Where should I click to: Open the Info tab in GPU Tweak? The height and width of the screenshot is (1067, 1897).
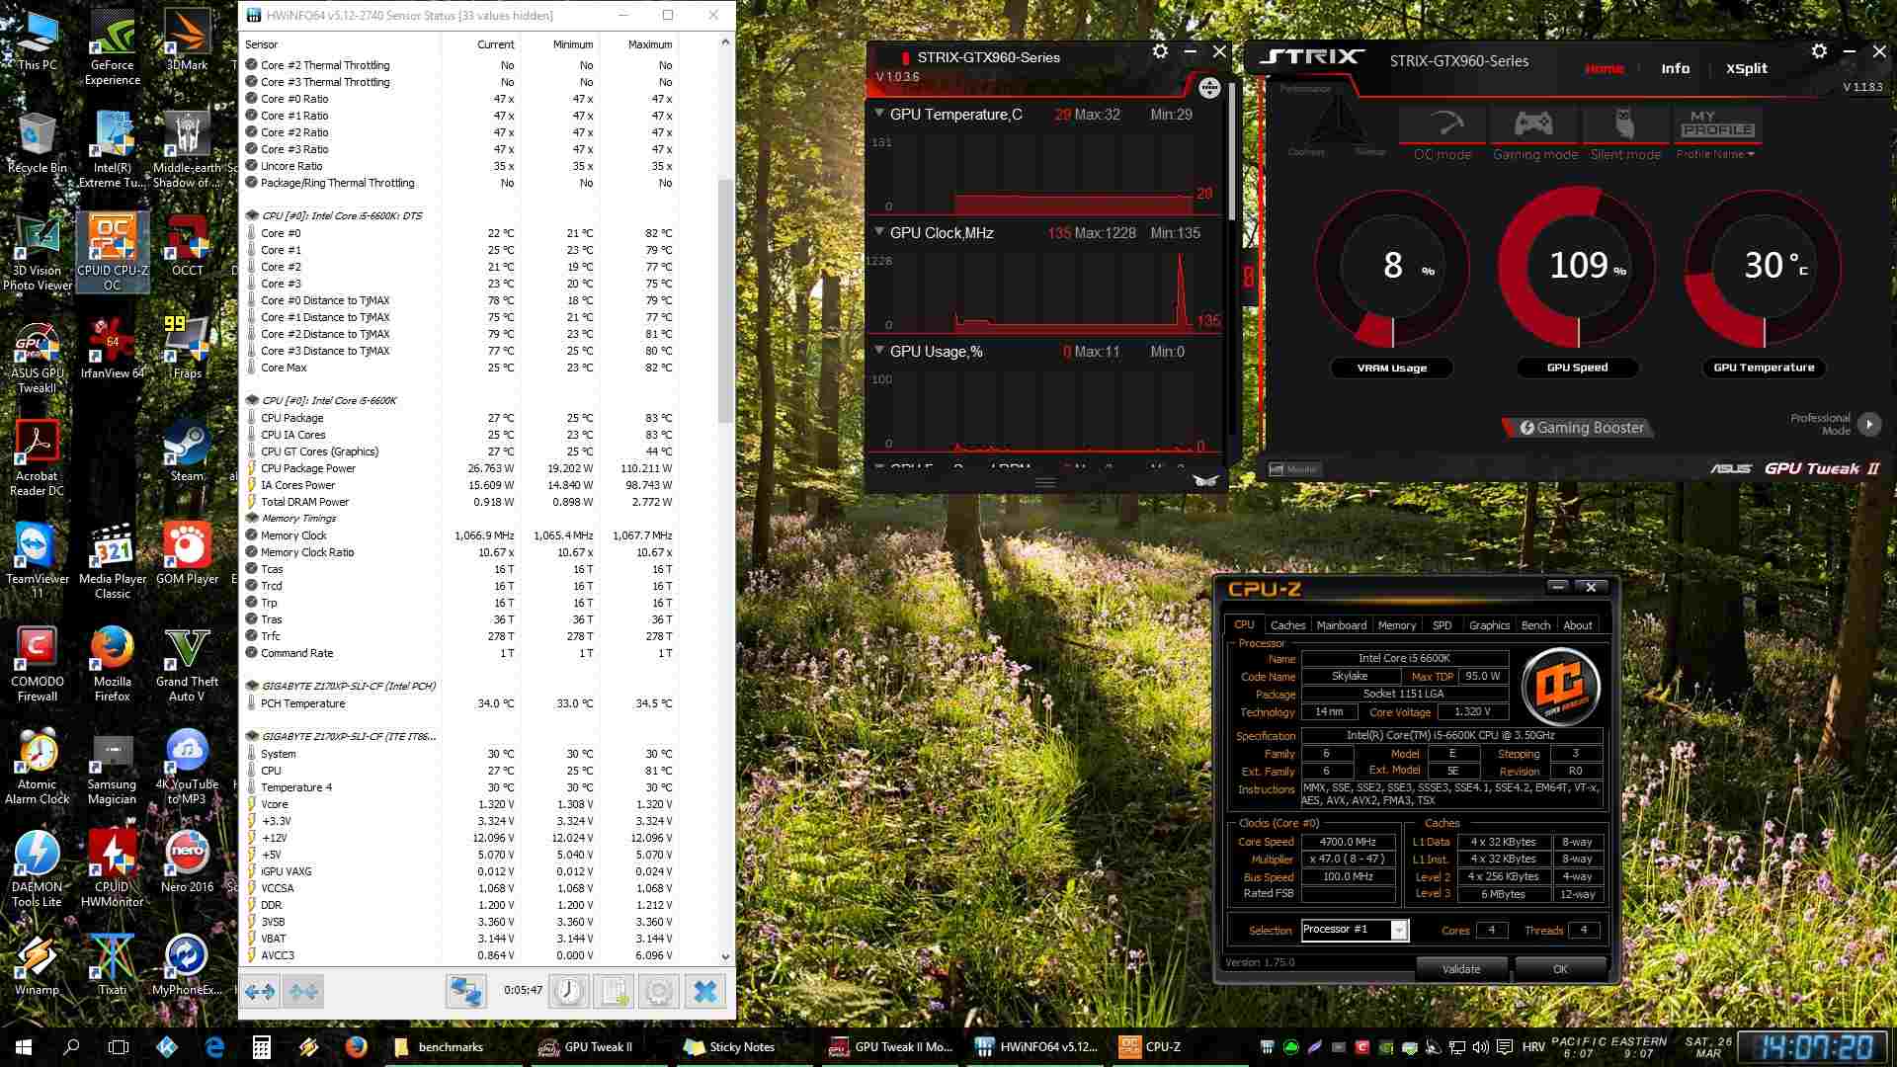coord(1675,68)
